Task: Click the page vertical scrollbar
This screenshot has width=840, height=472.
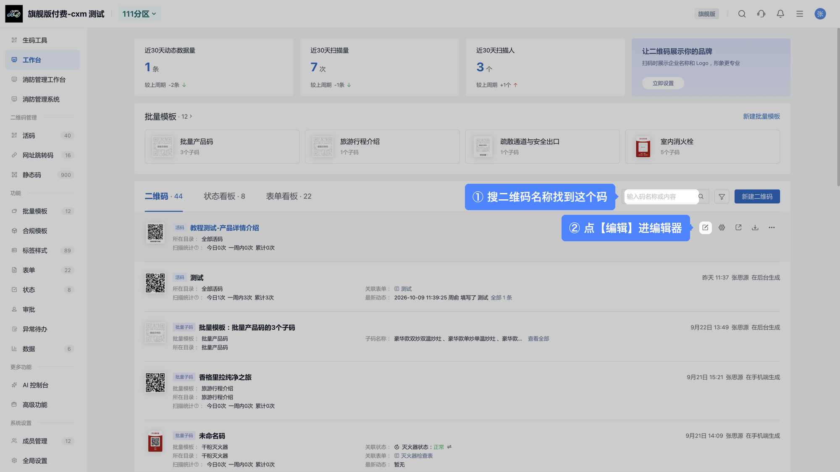Action: (x=838, y=107)
